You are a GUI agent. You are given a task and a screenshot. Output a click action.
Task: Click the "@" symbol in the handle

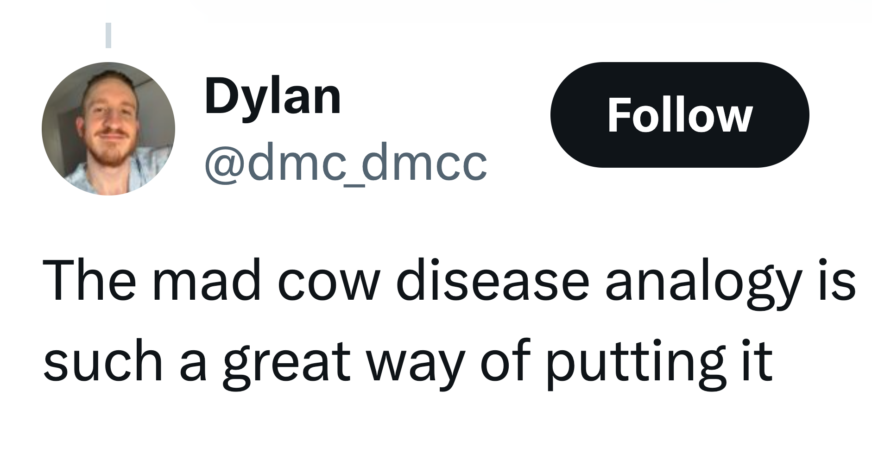tap(226, 164)
